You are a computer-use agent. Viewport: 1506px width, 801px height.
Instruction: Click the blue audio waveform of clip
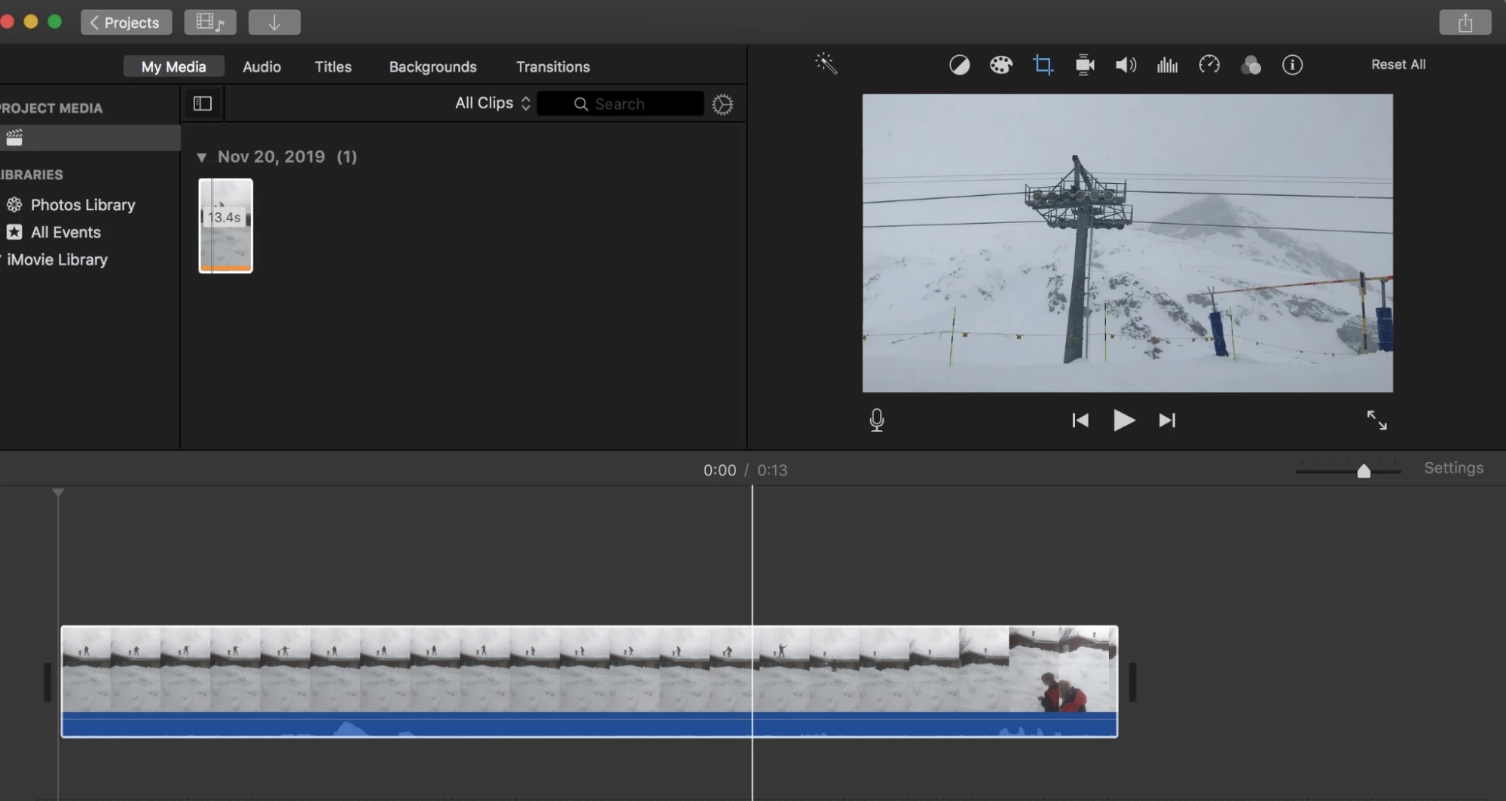(589, 724)
